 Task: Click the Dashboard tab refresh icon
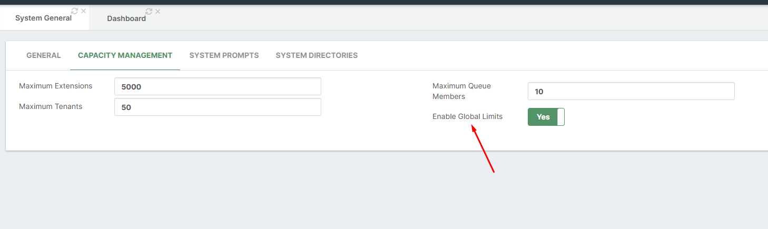tap(149, 12)
